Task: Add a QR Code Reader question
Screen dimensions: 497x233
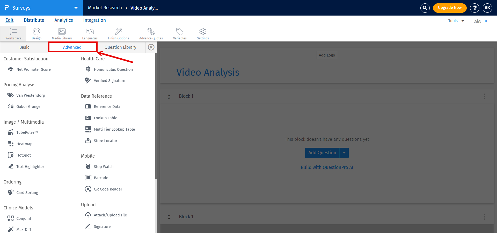Action: point(104,189)
